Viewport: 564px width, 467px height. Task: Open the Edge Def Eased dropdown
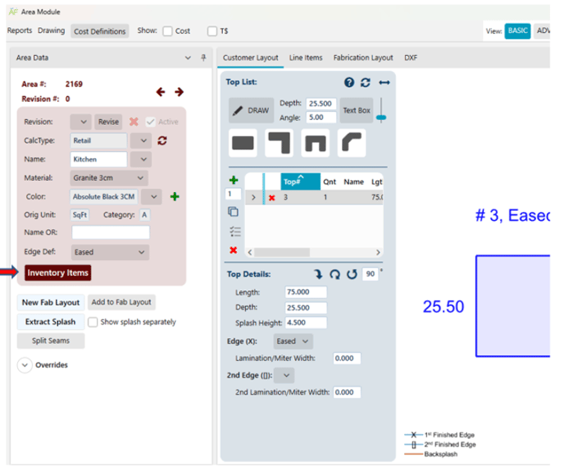[x=110, y=252]
